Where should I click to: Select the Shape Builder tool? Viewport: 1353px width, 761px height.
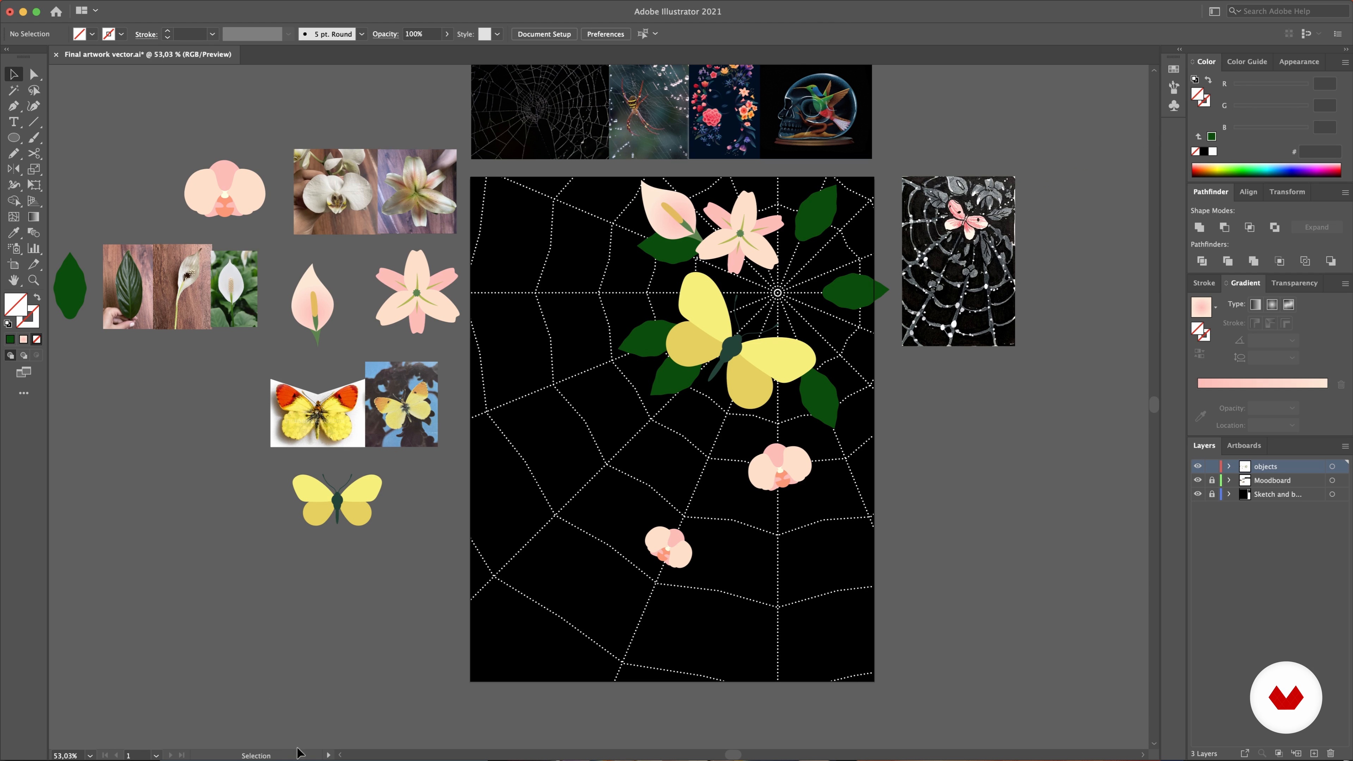click(14, 200)
